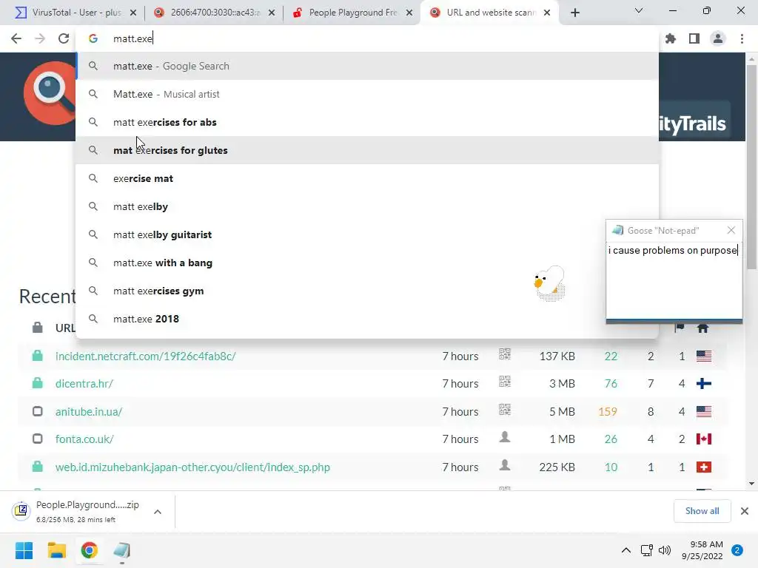This screenshot has width=758, height=568.
Task: Select suggestion matt exercises gym
Action: click(367, 291)
